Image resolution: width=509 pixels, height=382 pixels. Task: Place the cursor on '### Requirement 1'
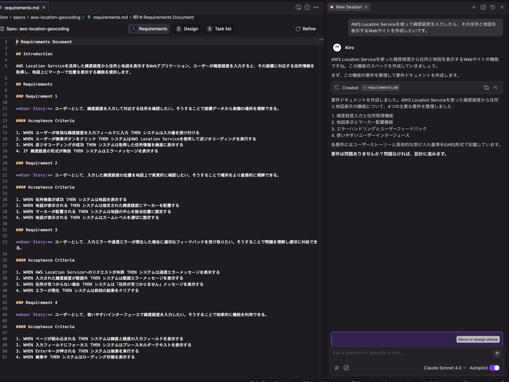(37, 96)
